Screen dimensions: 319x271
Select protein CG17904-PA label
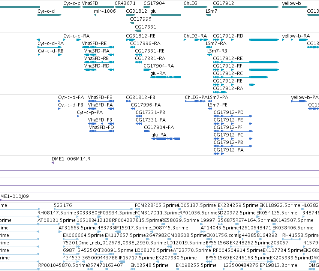[x=159, y=127]
